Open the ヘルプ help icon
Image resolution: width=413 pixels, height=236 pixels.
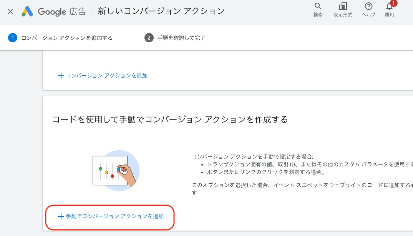pos(368,6)
